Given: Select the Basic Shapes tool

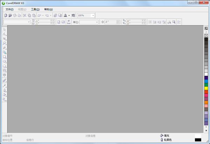Looking at the screenshot, I should [x=5, y=70].
